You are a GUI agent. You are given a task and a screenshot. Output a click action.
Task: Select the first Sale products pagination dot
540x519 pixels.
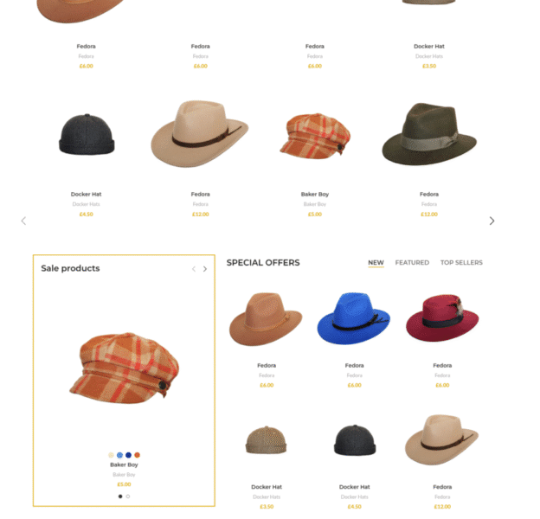pos(120,497)
